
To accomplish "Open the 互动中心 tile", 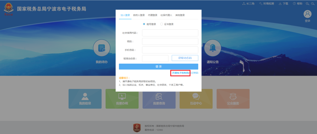I will pyautogui.click(x=196, y=99).
